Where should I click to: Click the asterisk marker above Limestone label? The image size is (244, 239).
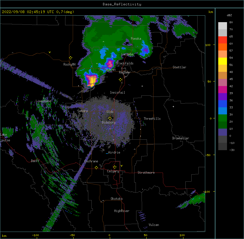pyautogui.click(x=43, y=98)
